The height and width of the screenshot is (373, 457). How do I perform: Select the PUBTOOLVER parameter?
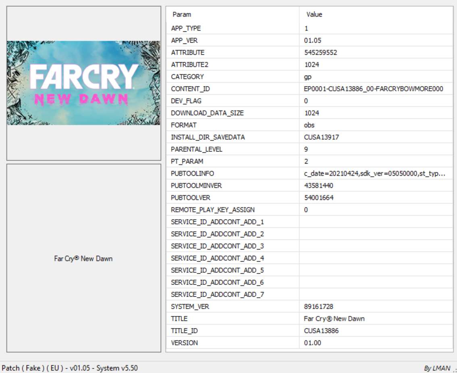190,198
